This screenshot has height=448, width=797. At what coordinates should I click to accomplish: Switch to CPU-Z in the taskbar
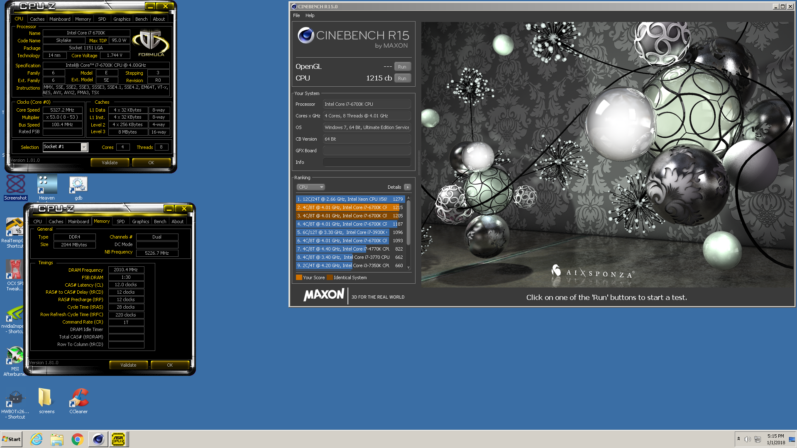click(119, 439)
